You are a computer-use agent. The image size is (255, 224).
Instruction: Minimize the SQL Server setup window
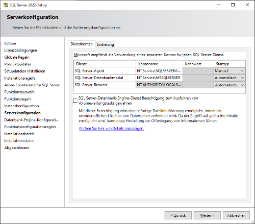(219, 5)
